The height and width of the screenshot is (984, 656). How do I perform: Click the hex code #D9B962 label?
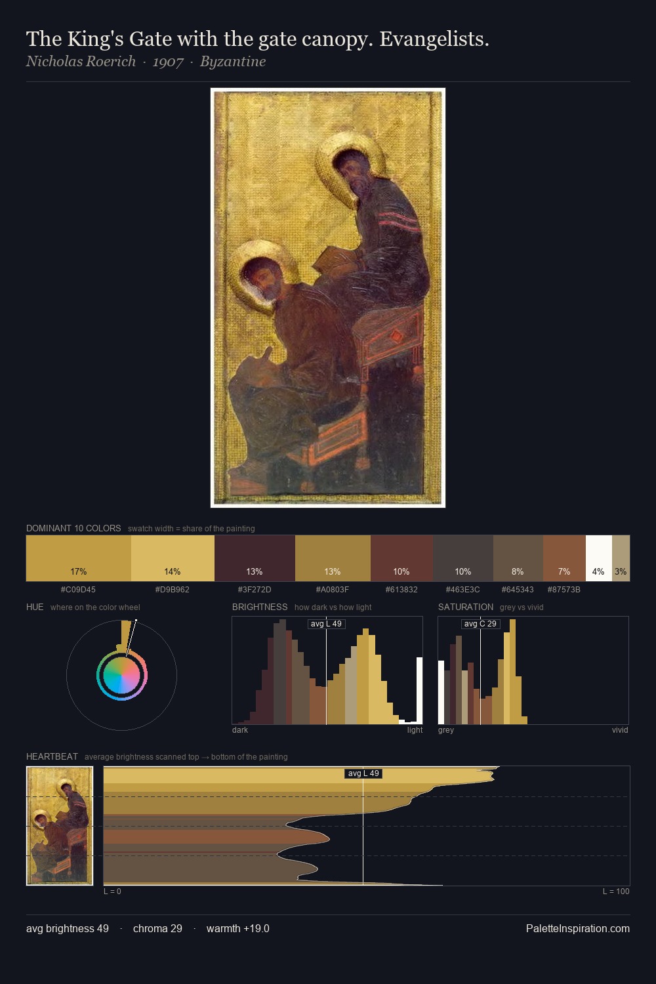[x=173, y=590]
